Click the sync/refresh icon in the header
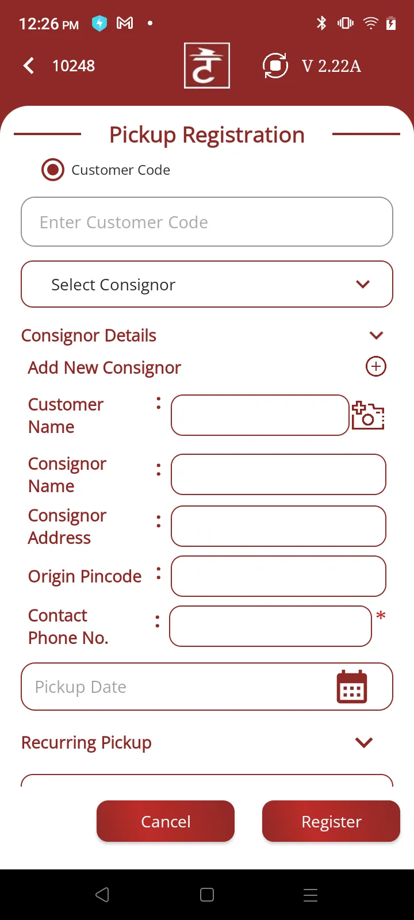The height and width of the screenshot is (920, 414). [275, 66]
